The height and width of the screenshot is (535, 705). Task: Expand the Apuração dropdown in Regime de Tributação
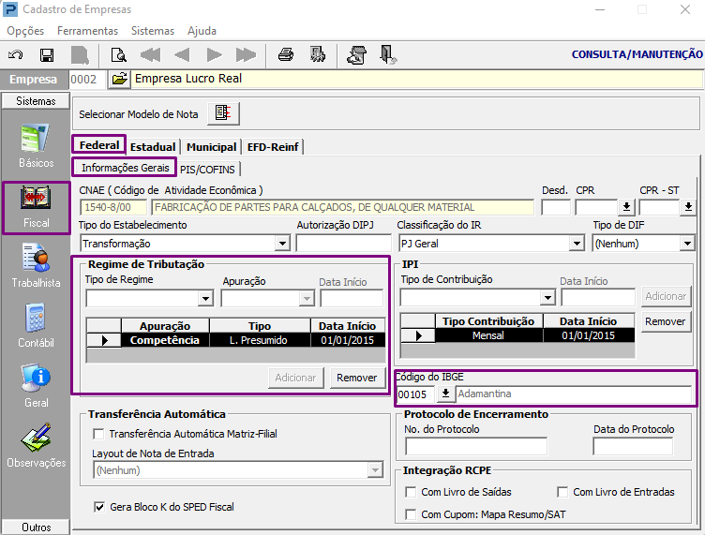click(307, 298)
